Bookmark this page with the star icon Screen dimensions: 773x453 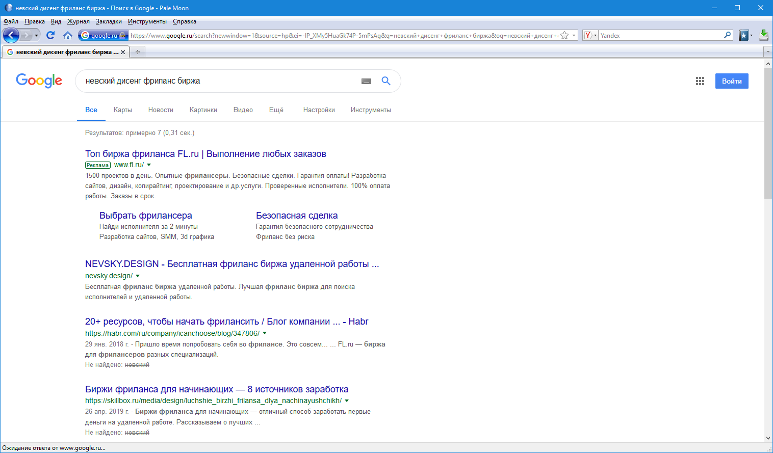tap(564, 35)
